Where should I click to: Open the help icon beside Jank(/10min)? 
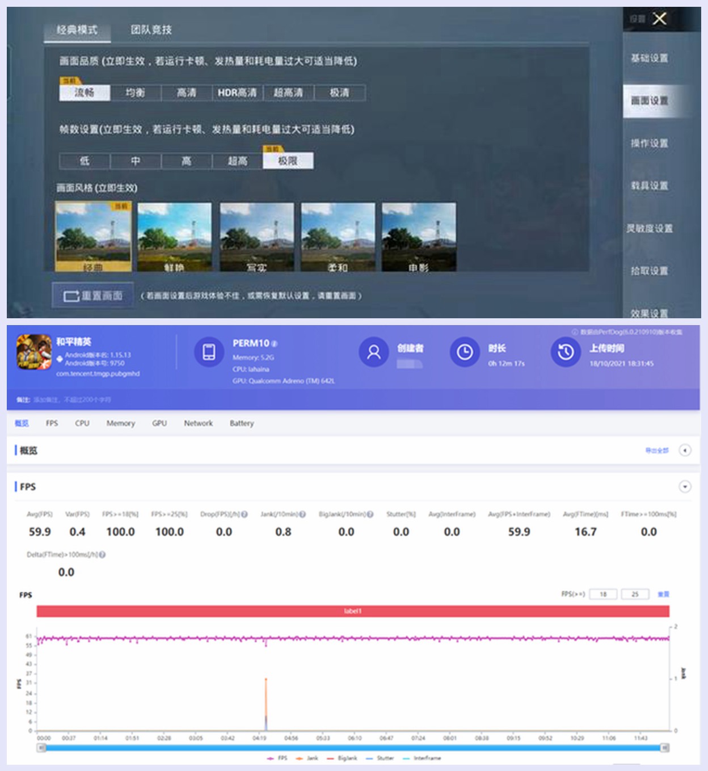click(x=302, y=514)
